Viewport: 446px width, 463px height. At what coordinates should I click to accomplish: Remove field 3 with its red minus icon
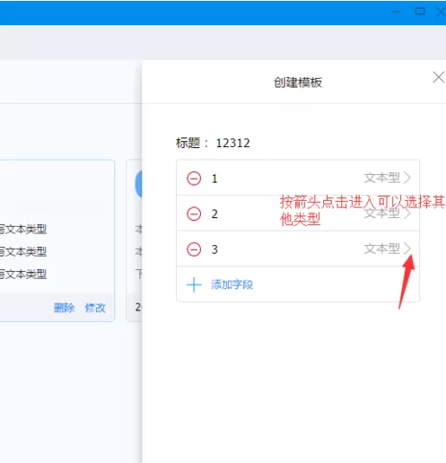(194, 249)
